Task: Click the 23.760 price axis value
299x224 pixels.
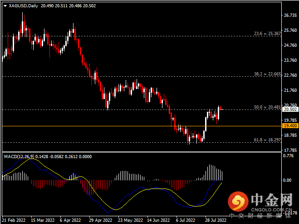Action: [x=290, y=60]
